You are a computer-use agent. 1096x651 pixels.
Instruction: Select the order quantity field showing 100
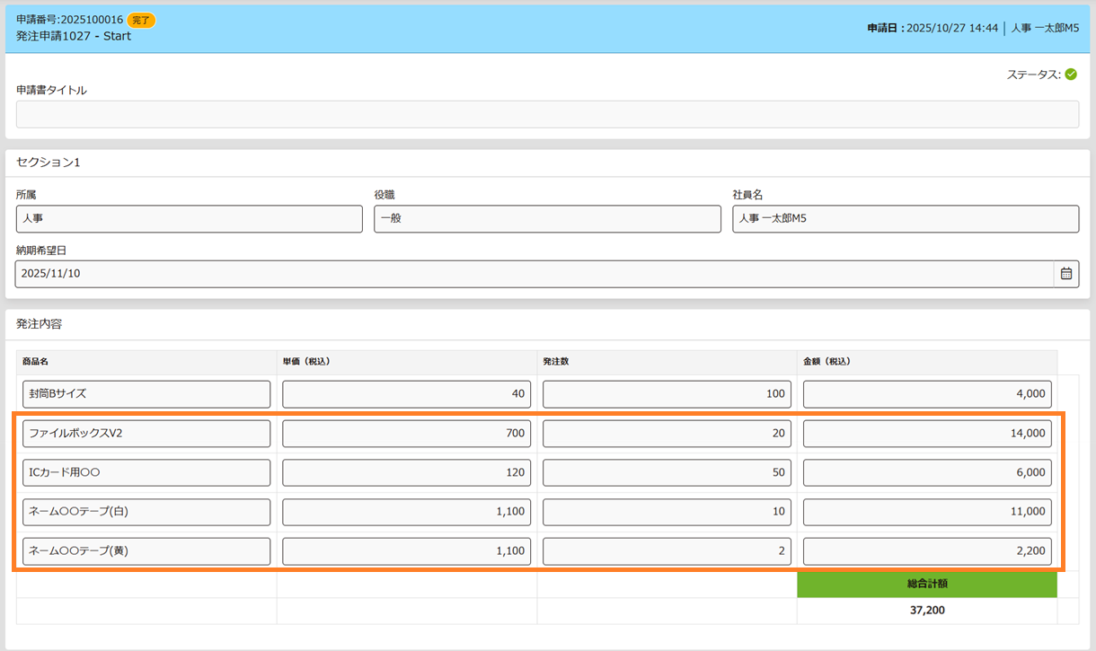pyautogui.click(x=667, y=394)
